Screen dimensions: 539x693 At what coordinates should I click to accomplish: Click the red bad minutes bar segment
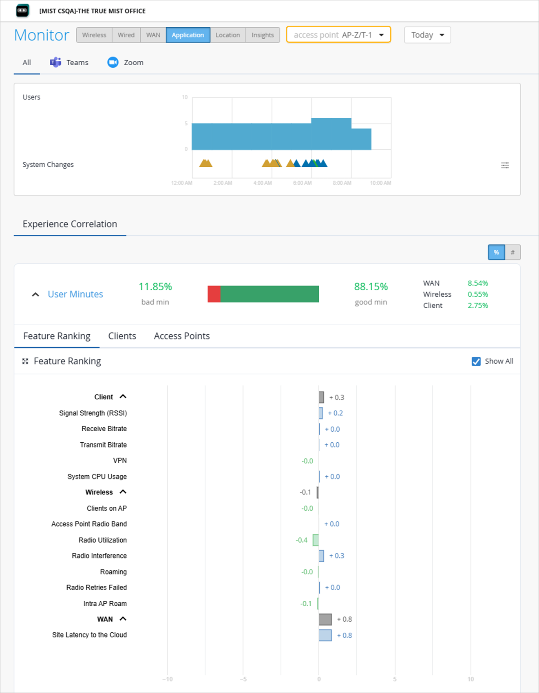(x=214, y=294)
